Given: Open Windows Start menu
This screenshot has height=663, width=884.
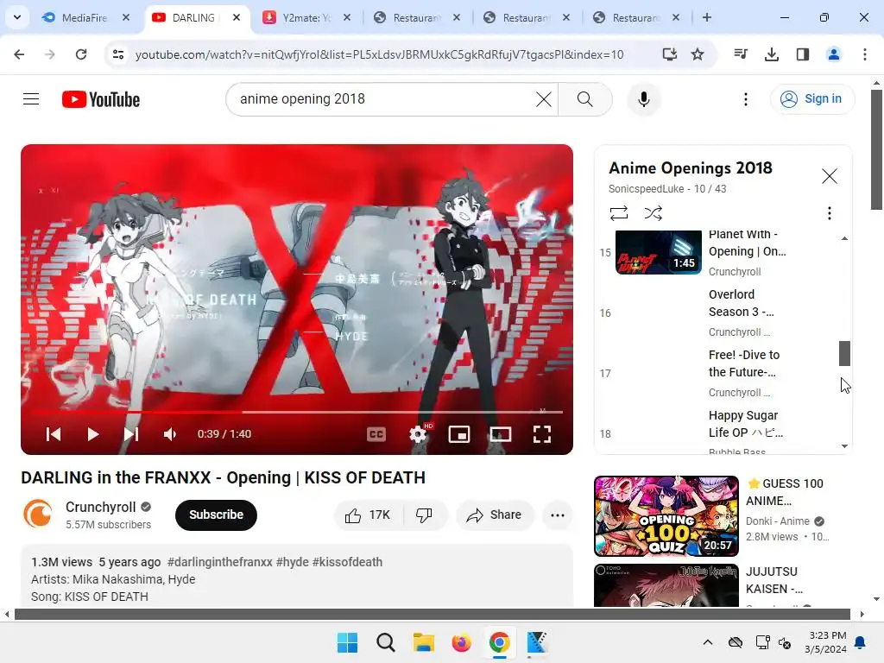Looking at the screenshot, I should 347,642.
